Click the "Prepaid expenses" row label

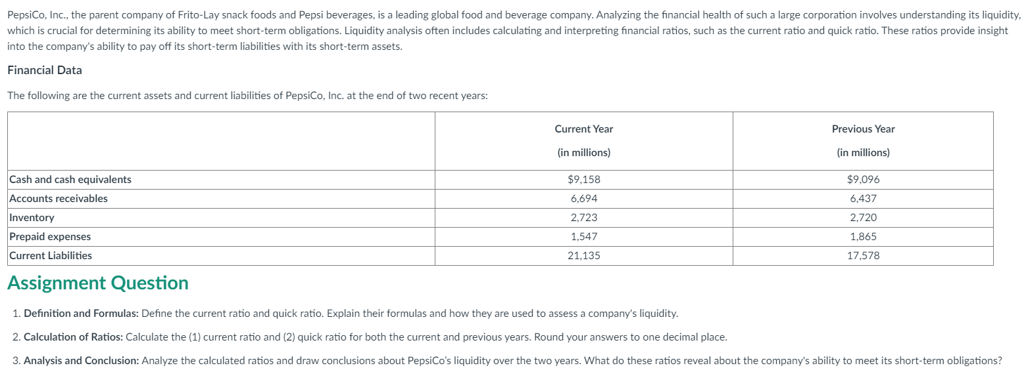(51, 237)
